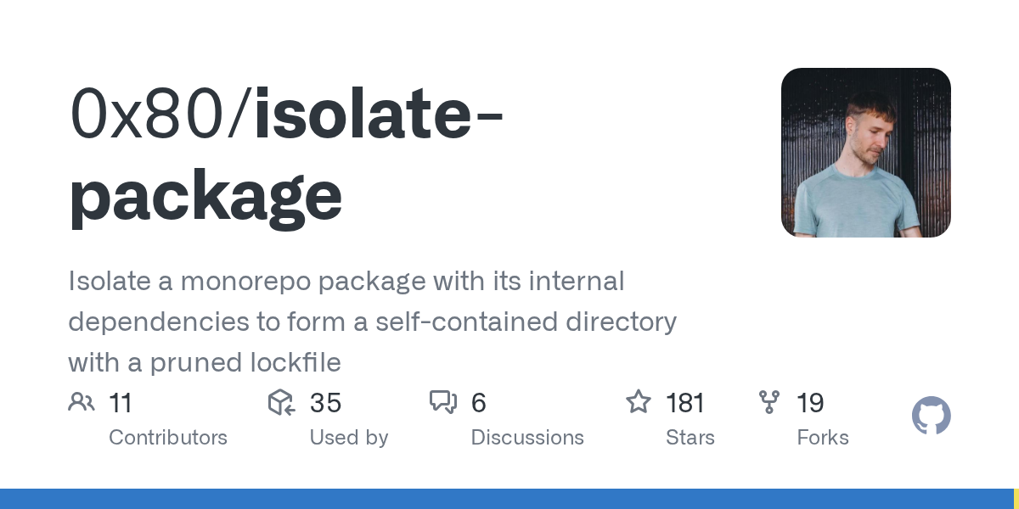Click the 35 used-by count
This screenshot has width=1019, height=509.
[325, 403]
